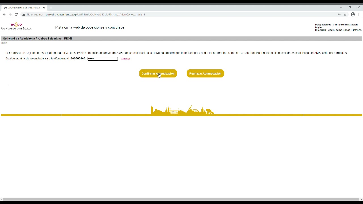Select the Ayuntamiento de Sevilla browser tab

coord(24,8)
